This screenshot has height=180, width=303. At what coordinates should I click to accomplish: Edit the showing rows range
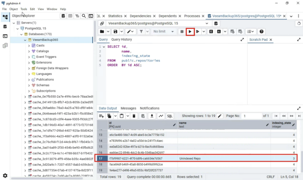(x=220, y=116)
